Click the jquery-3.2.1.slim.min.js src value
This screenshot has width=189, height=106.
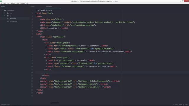(93, 81)
